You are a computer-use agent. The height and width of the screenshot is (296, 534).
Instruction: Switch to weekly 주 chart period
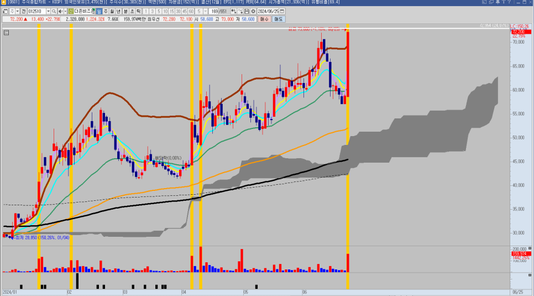pos(106,11)
